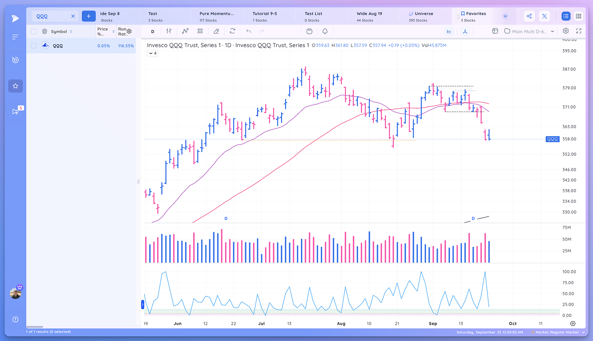
Task: Click the QQQ price label on axis
Action: [553, 139]
